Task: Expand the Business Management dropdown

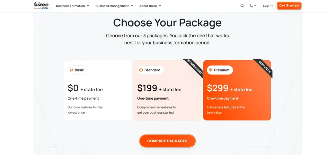Action: coord(114,6)
